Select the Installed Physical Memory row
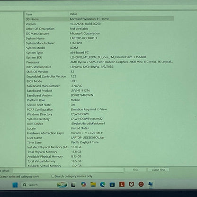The height and width of the screenshot is (197, 197). click(x=99, y=147)
